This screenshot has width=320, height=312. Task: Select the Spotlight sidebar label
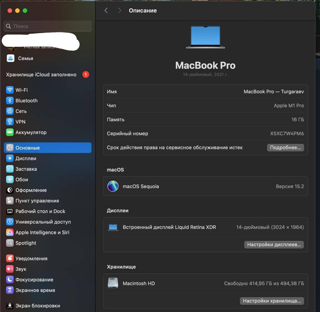26,243
